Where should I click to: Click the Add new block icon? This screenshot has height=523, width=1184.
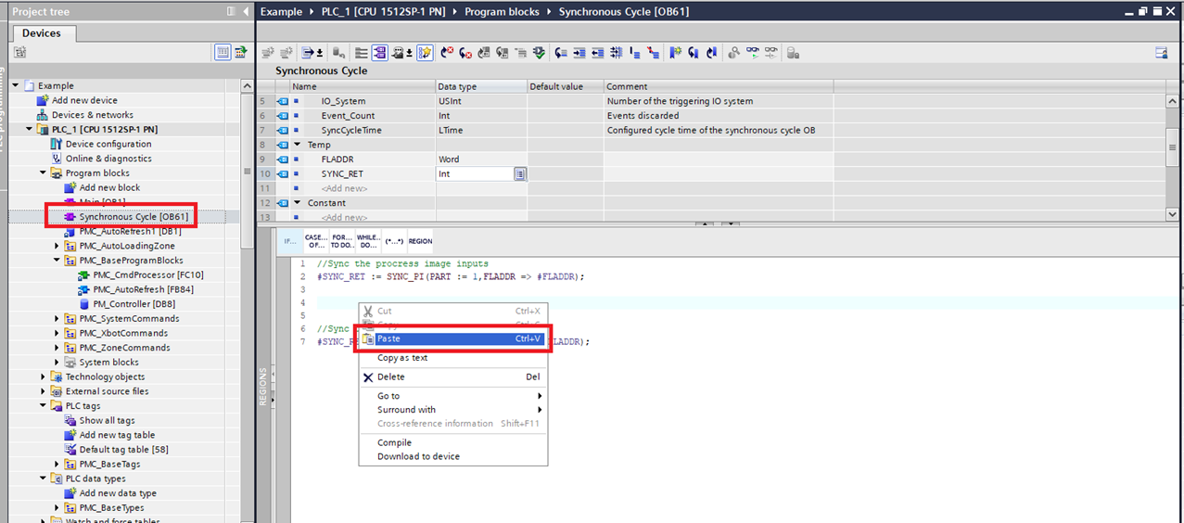(70, 187)
